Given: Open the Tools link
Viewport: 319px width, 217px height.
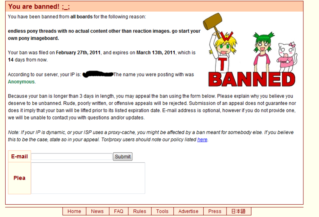Looking at the screenshot, I should coord(162,211).
